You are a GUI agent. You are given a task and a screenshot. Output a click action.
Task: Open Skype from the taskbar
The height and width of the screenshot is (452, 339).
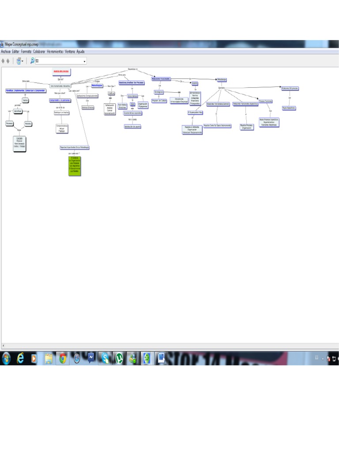pos(105,358)
